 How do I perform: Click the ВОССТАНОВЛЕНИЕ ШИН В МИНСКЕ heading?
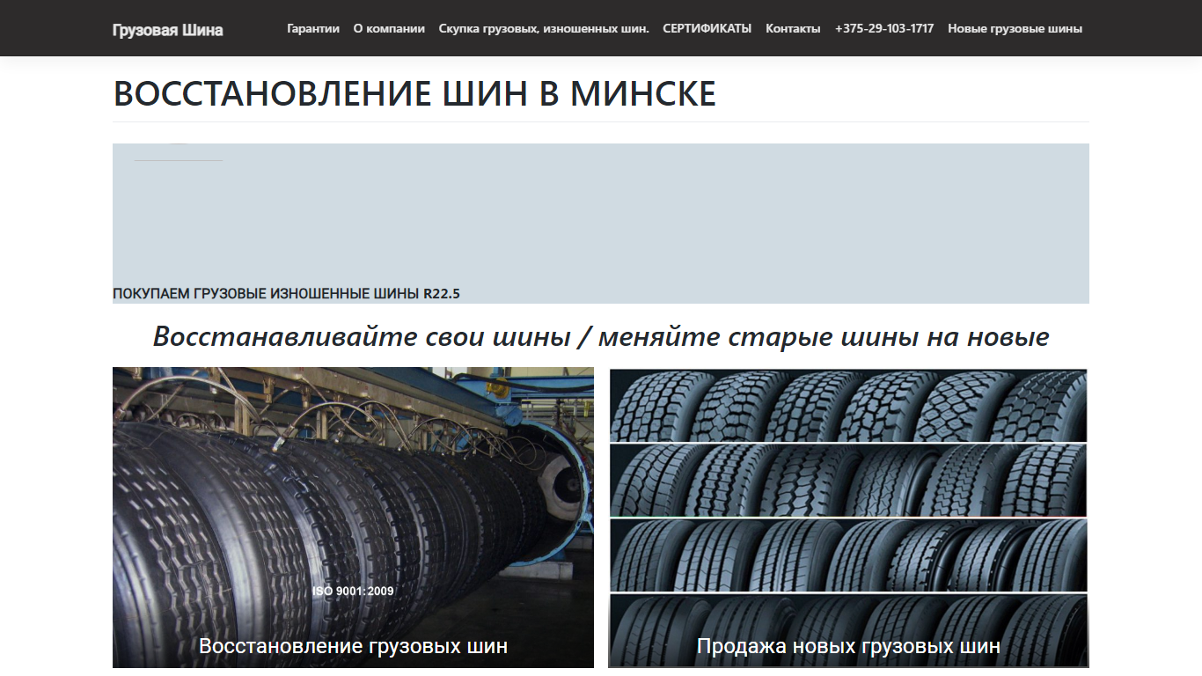tap(414, 93)
